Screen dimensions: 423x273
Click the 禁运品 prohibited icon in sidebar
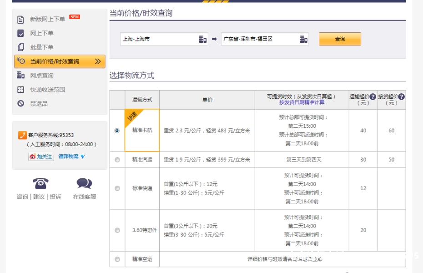pos(20,104)
